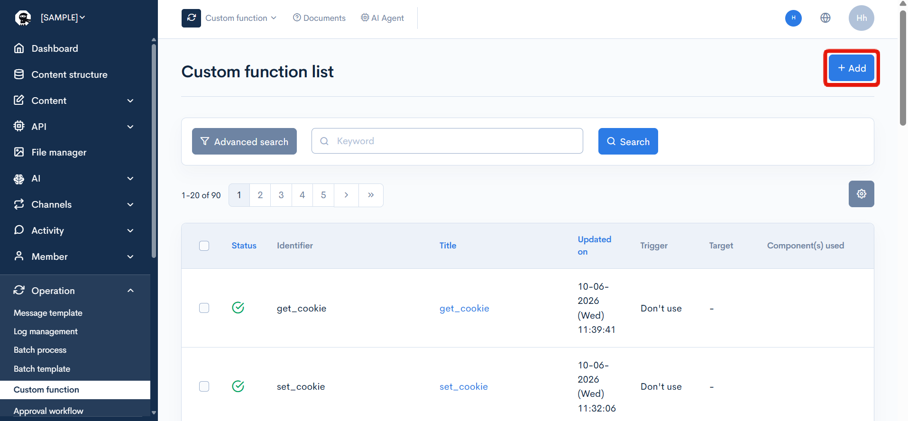Open the Documents help link

(x=319, y=18)
